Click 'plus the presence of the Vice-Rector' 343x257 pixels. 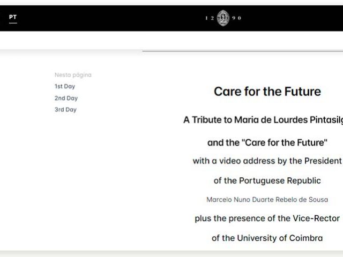coord(267,218)
